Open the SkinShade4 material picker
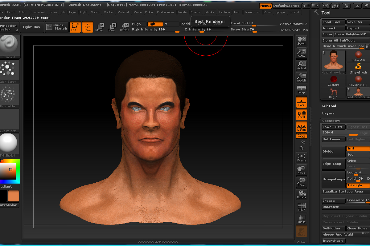The width and height of the screenshot is (370, 246). 9,145
